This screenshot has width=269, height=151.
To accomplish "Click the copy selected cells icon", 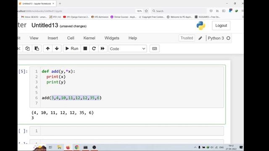I will point(27,49).
